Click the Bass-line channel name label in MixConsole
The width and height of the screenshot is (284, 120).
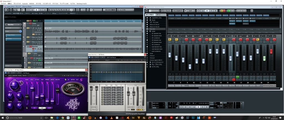click(232, 86)
